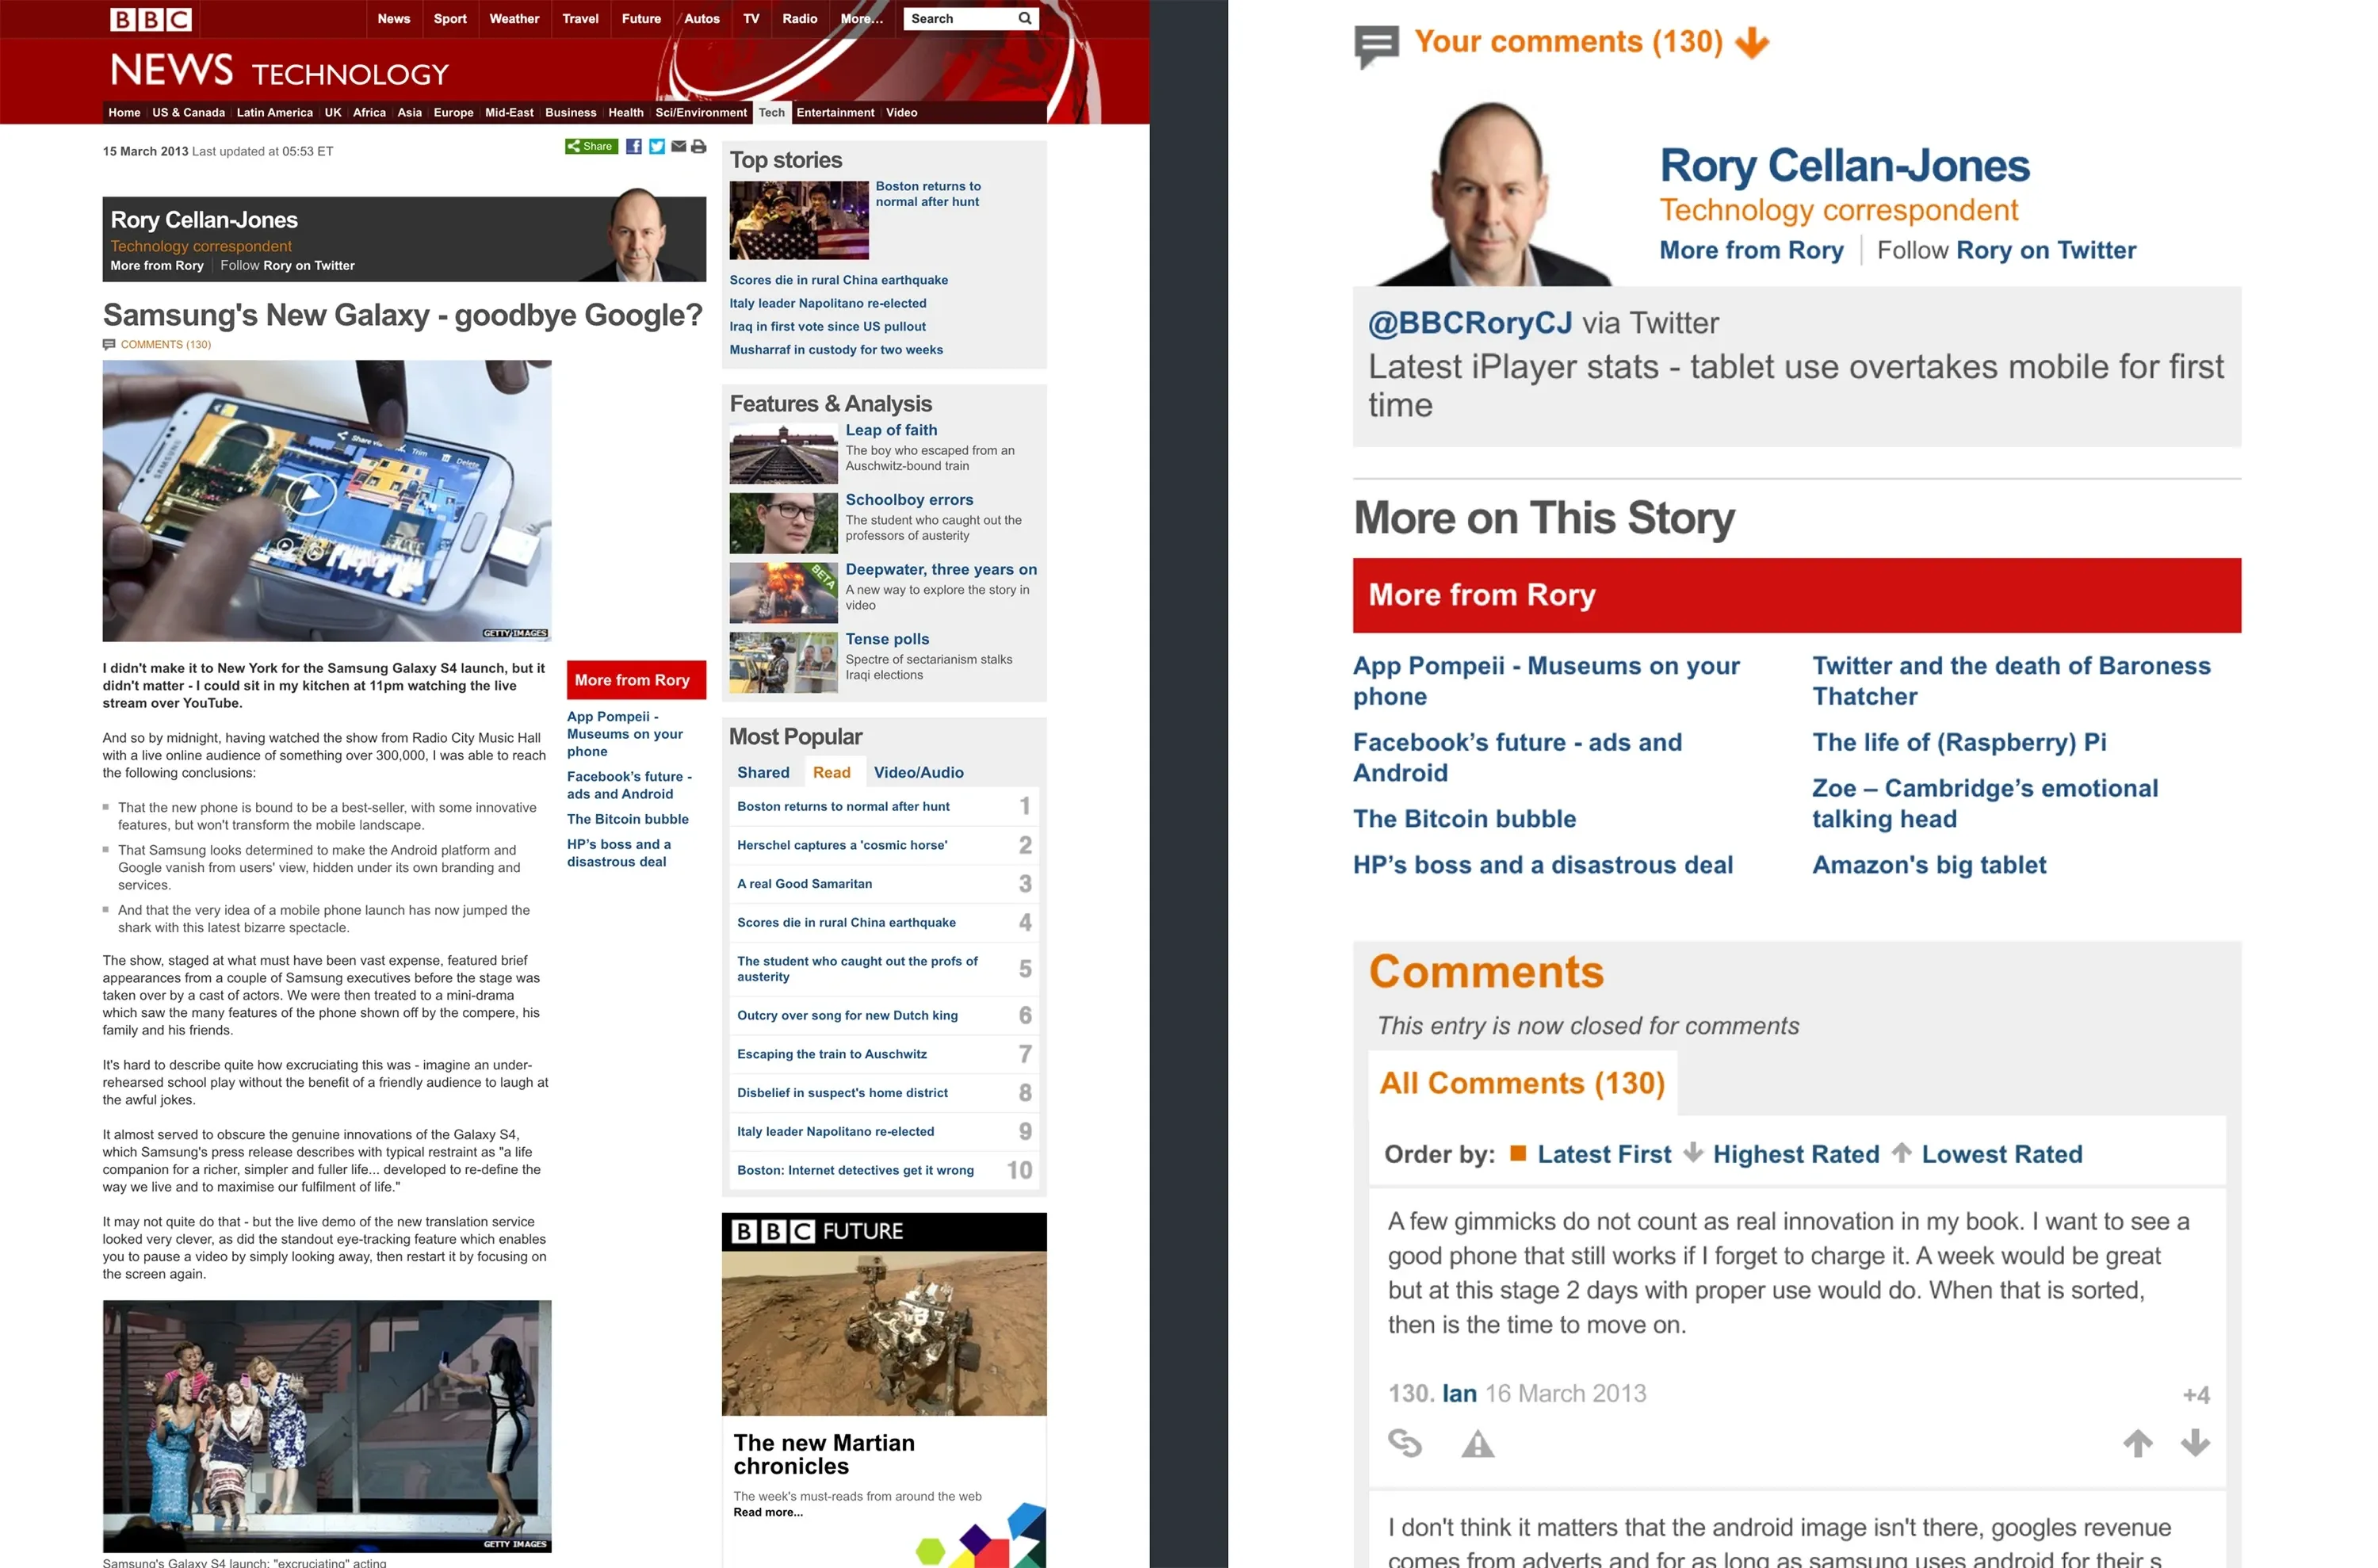Open Zoe – Cambridge's emotional talking head

click(x=1985, y=803)
